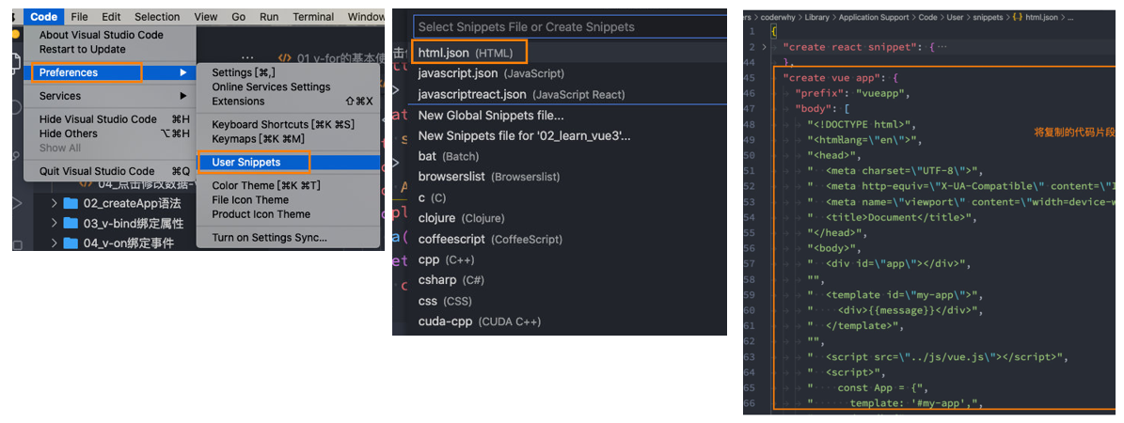Click the Preferences submenu arrow icon
The width and height of the screenshot is (1124, 423).
click(183, 72)
